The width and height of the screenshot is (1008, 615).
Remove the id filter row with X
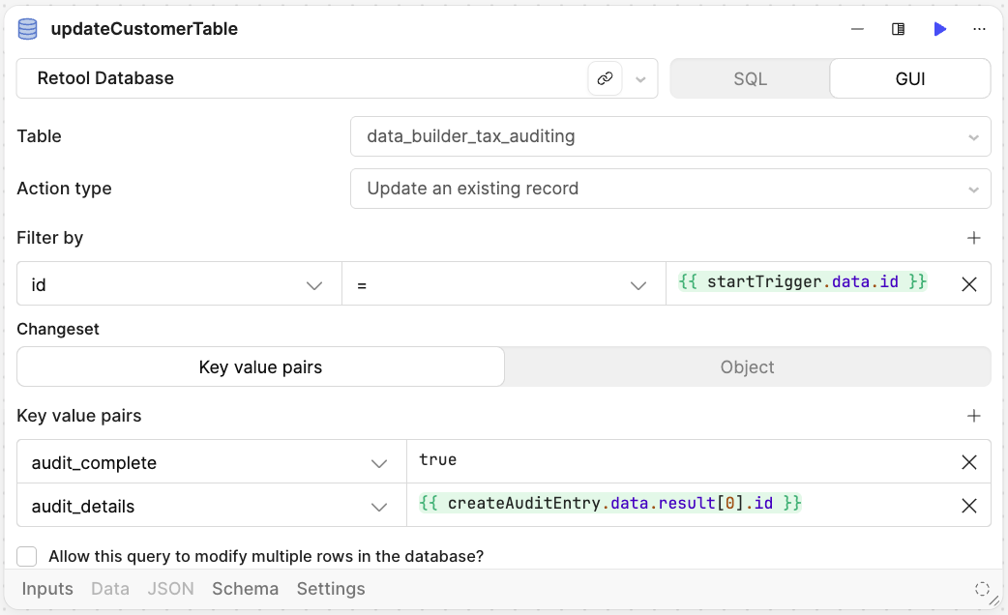tap(969, 283)
